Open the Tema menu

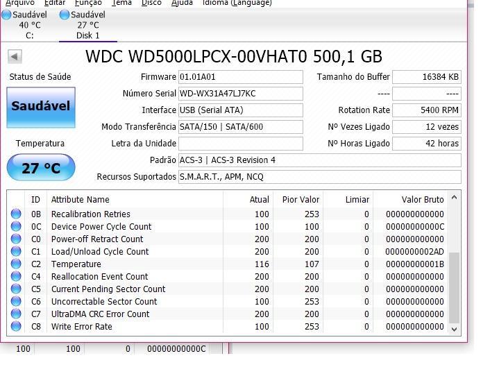(121, 3)
